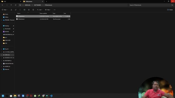Sort by Size column header

coord(67,13)
